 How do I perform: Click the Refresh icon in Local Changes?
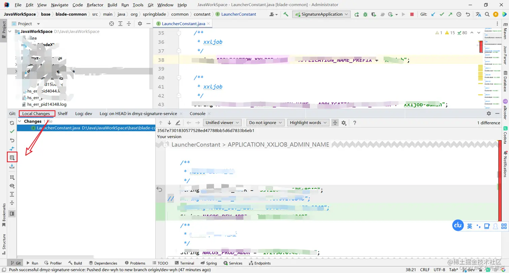point(12,123)
